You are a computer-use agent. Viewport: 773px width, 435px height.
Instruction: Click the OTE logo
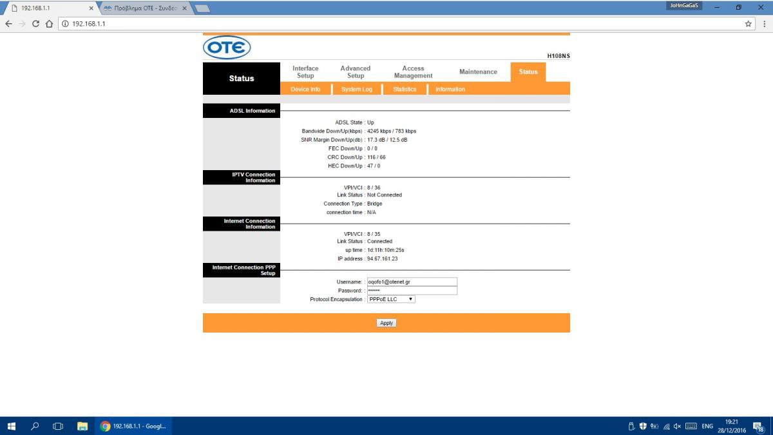pyautogui.click(x=227, y=48)
